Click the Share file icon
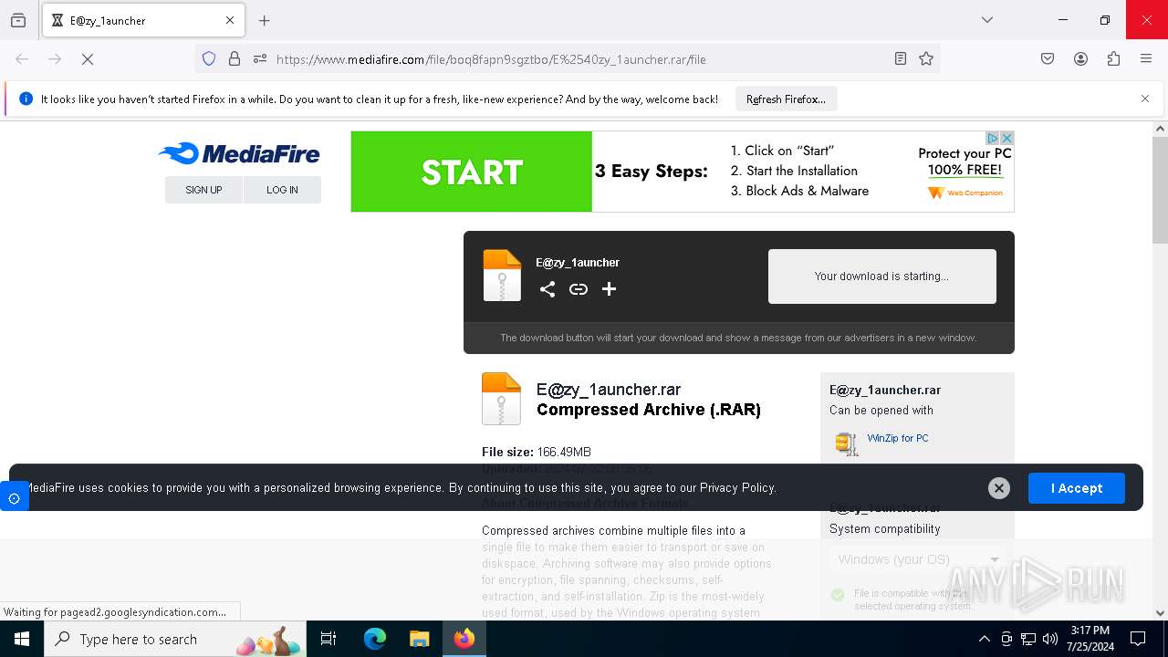This screenshot has height=657, width=1168. [x=547, y=289]
